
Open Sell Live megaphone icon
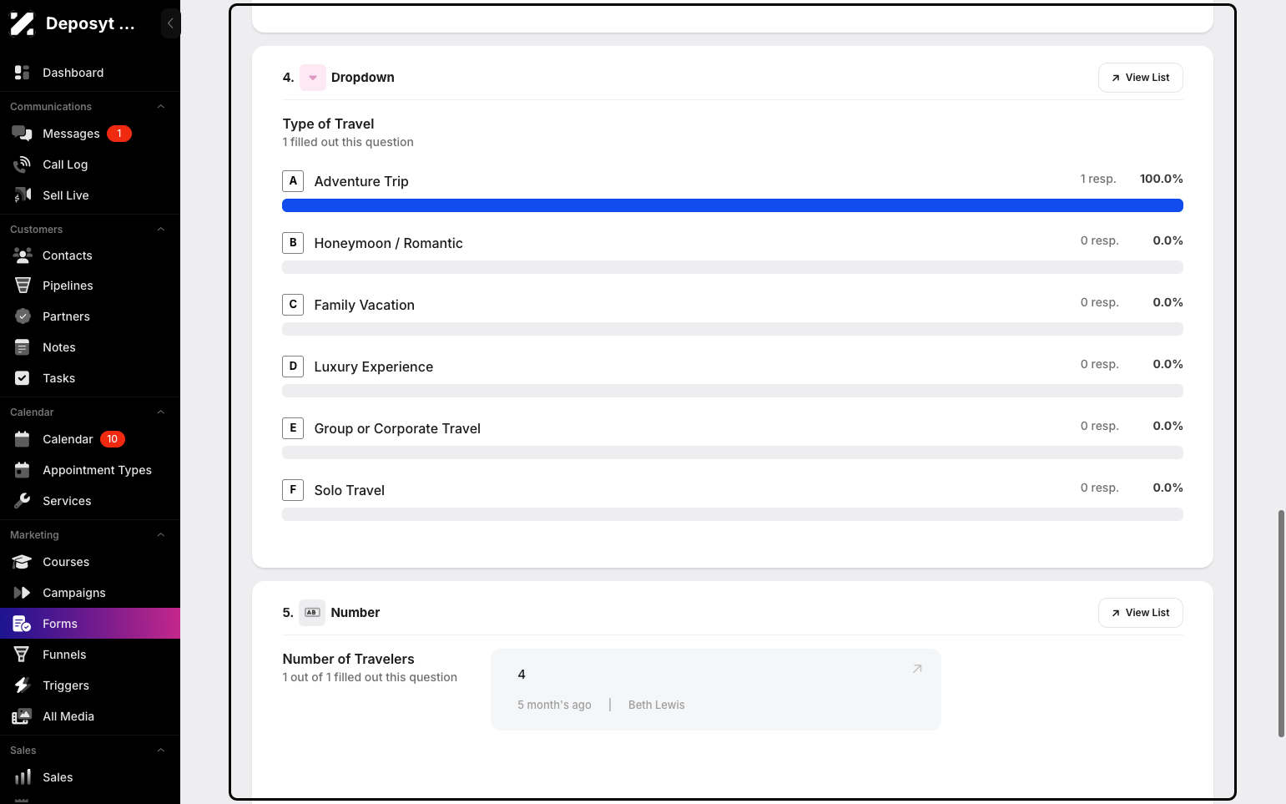tap(23, 195)
